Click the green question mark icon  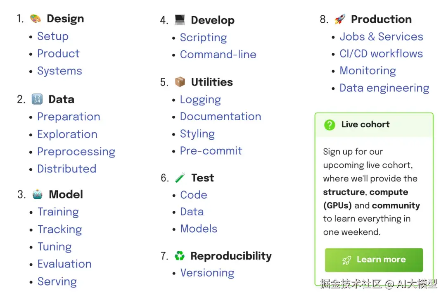click(330, 125)
